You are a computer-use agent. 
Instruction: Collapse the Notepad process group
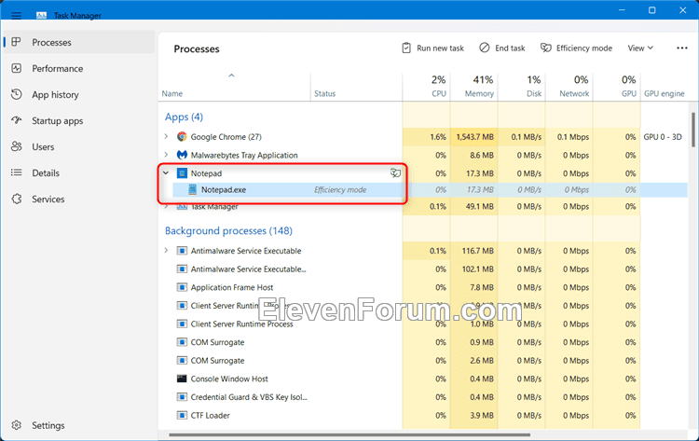[166, 173]
